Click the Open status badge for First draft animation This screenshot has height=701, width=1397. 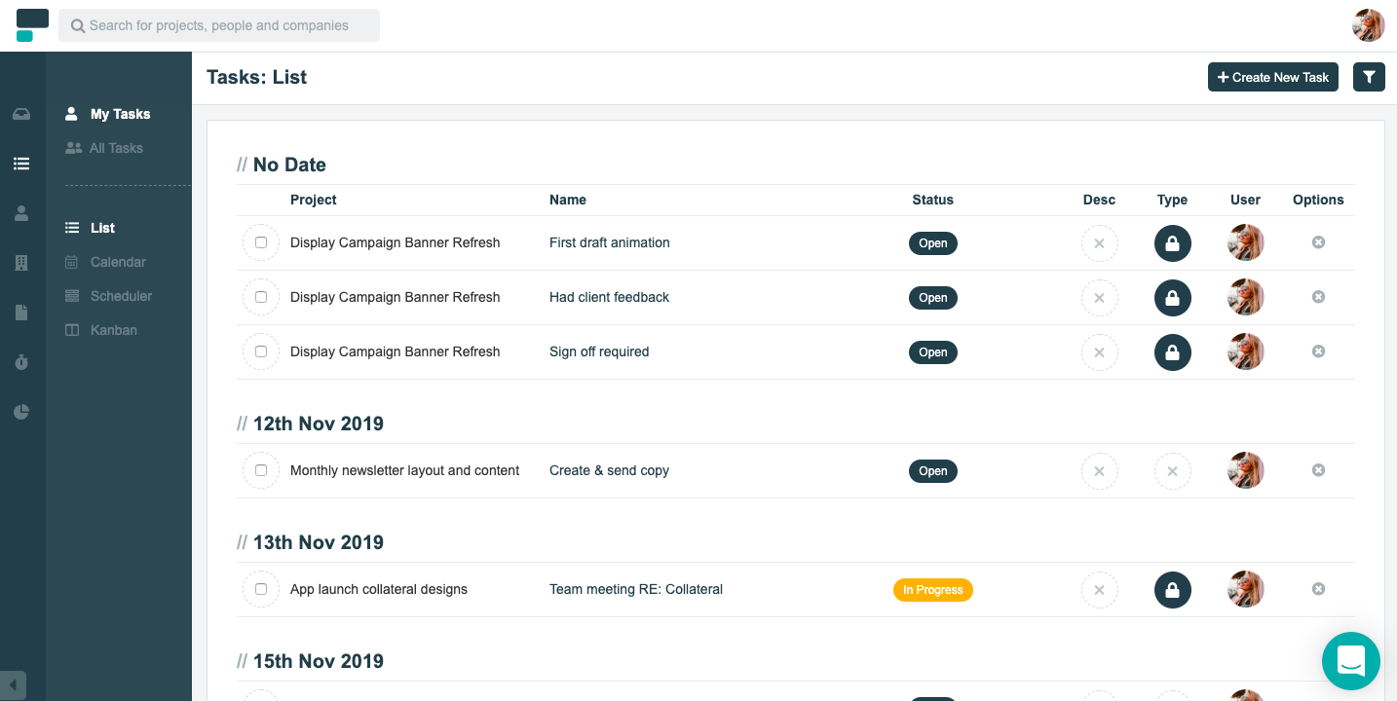click(x=933, y=243)
